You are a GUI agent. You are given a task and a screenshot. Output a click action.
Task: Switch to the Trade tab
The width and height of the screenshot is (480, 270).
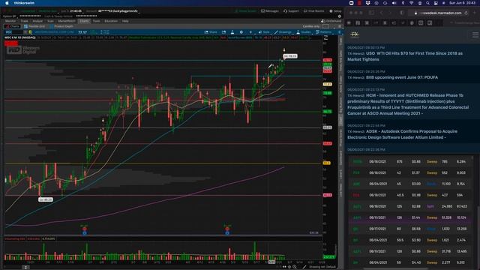24,21
